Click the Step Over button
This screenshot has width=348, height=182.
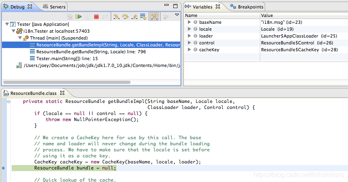pos(125,17)
